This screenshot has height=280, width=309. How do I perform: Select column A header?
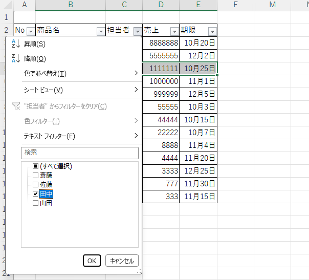[25, 5]
